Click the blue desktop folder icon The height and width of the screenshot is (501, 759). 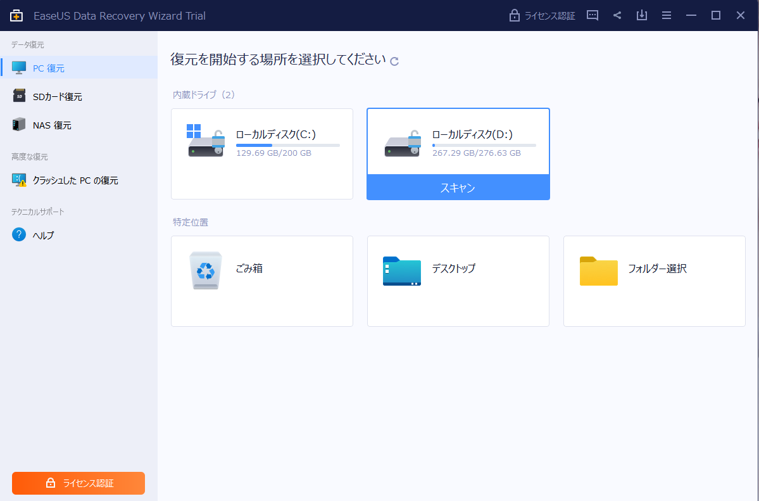click(402, 271)
